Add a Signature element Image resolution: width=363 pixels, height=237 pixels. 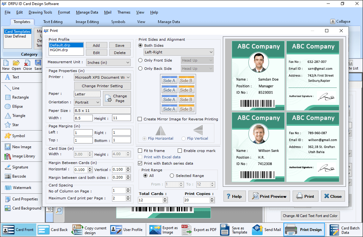tap(16, 167)
